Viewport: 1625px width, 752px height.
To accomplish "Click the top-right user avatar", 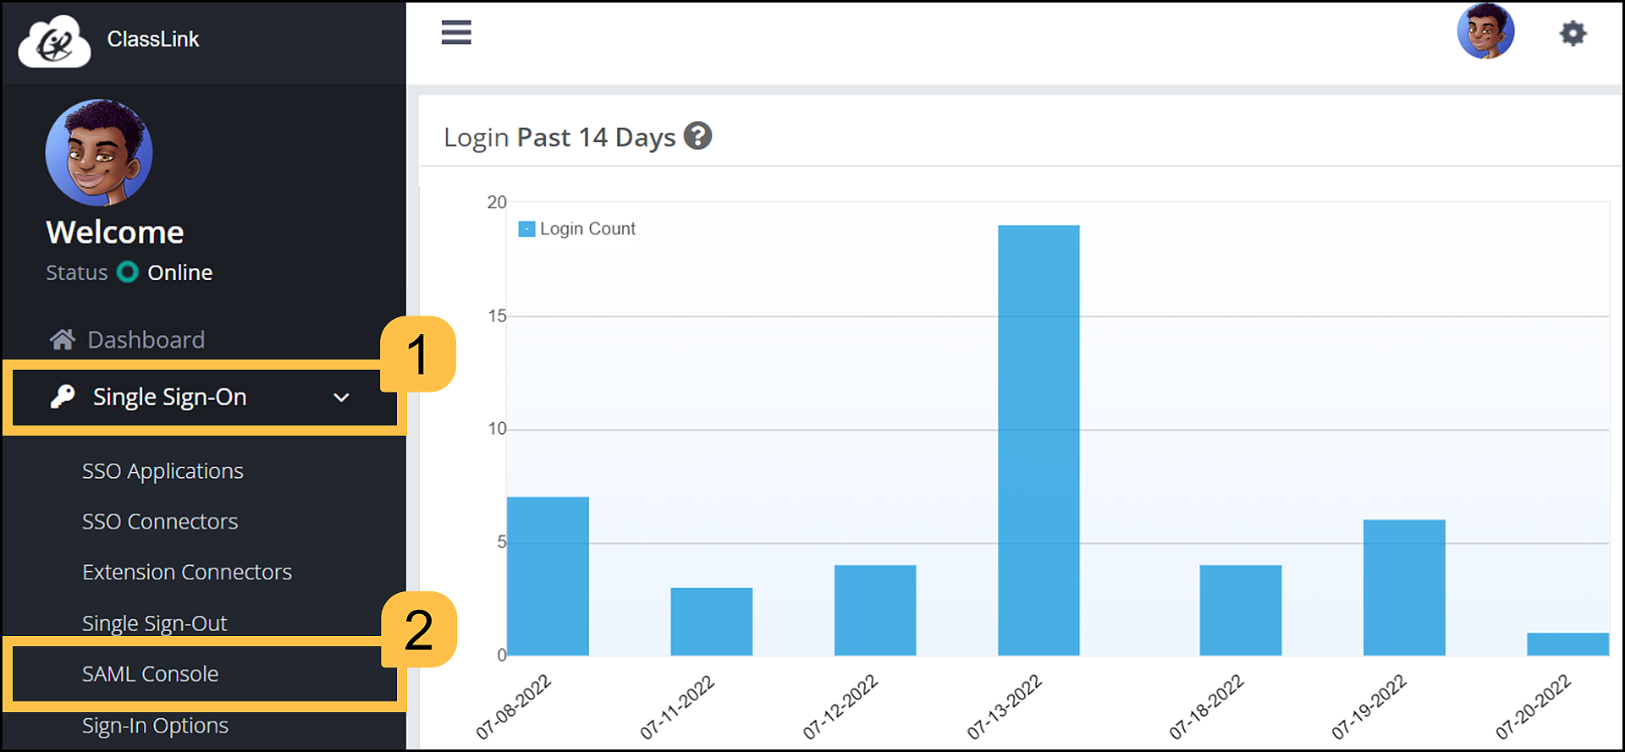I will [1485, 32].
